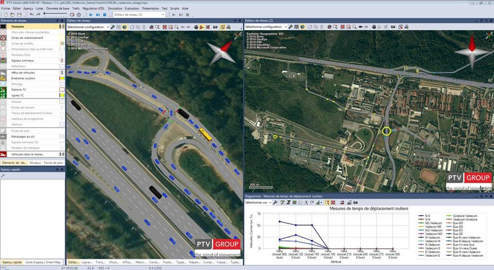This screenshot has height=270, width=494.
Task: Toggle visibility of Lignes TC layer
Action: pos(62,96)
